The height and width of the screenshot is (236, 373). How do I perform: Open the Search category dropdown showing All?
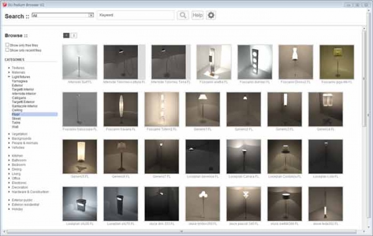pos(63,15)
